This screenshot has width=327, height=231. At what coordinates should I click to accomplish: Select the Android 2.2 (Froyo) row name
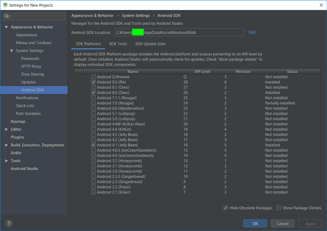point(114,187)
